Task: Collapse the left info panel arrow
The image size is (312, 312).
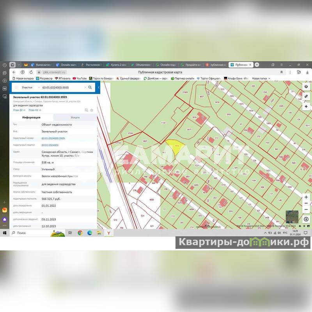Action: 98,88
